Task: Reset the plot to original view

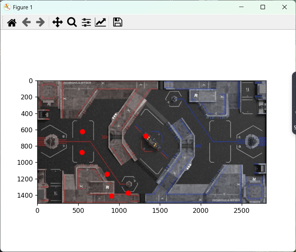Action: [12, 23]
